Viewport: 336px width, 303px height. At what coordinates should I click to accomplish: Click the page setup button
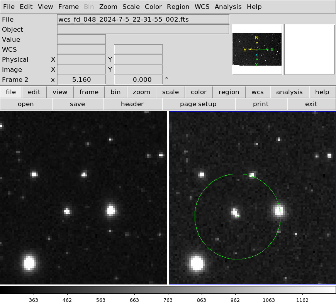[x=198, y=104]
